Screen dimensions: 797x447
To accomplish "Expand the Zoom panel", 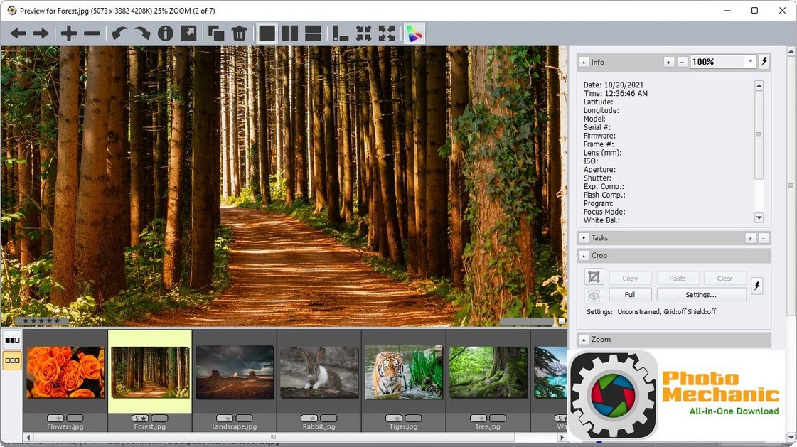I will tap(584, 339).
